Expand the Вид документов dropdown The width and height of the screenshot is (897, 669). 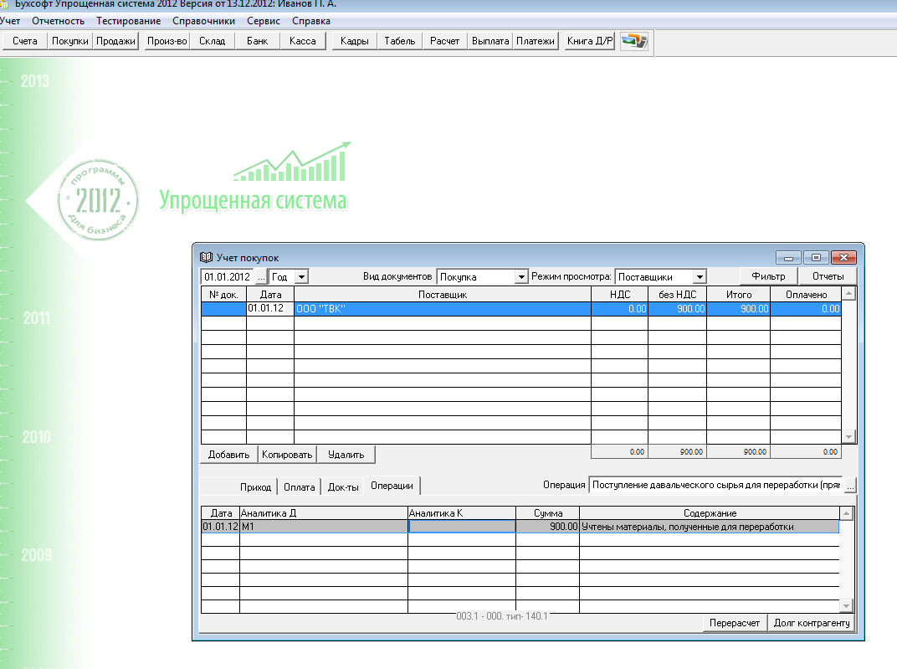pos(520,277)
